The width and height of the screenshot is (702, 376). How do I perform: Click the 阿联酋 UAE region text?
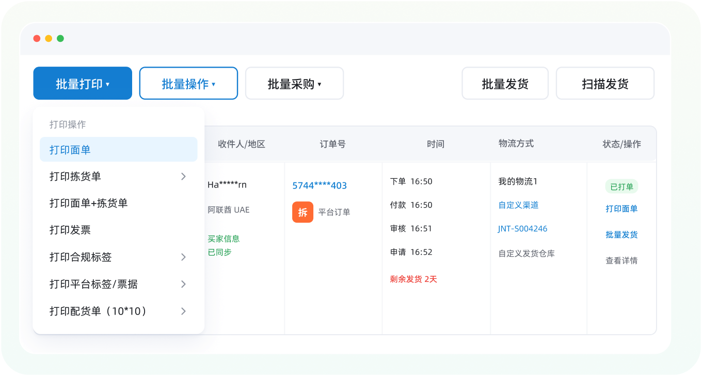[228, 210]
